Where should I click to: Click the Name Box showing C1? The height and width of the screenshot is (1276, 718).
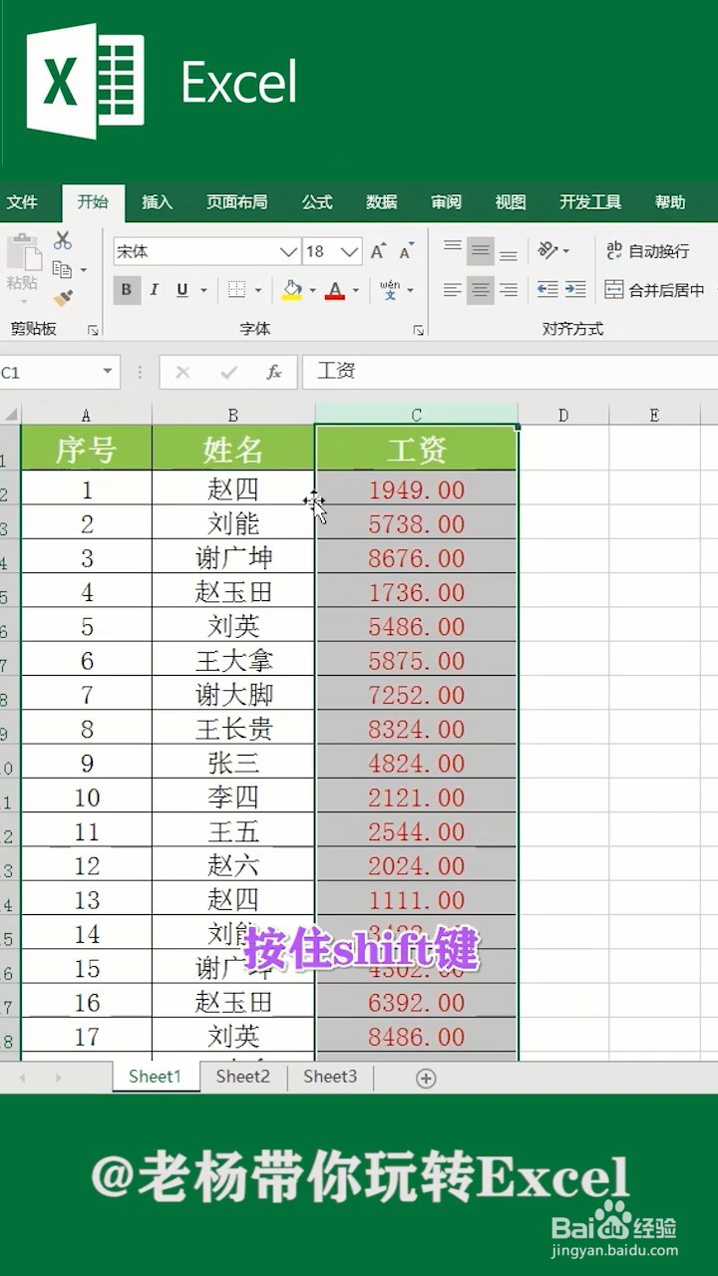pyautogui.click(x=50, y=372)
